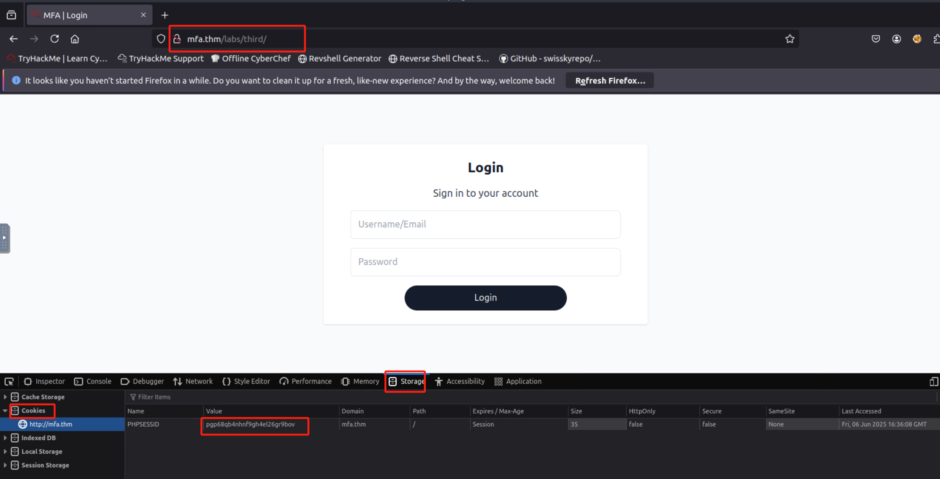Bookmark this page with star icon
Screen dimensions: 940x479
click(x=790, y=39)
